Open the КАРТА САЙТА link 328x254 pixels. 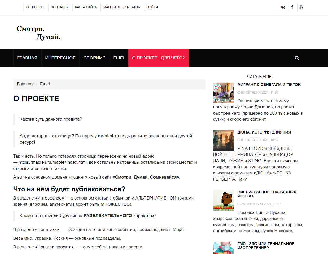[86, 7]
